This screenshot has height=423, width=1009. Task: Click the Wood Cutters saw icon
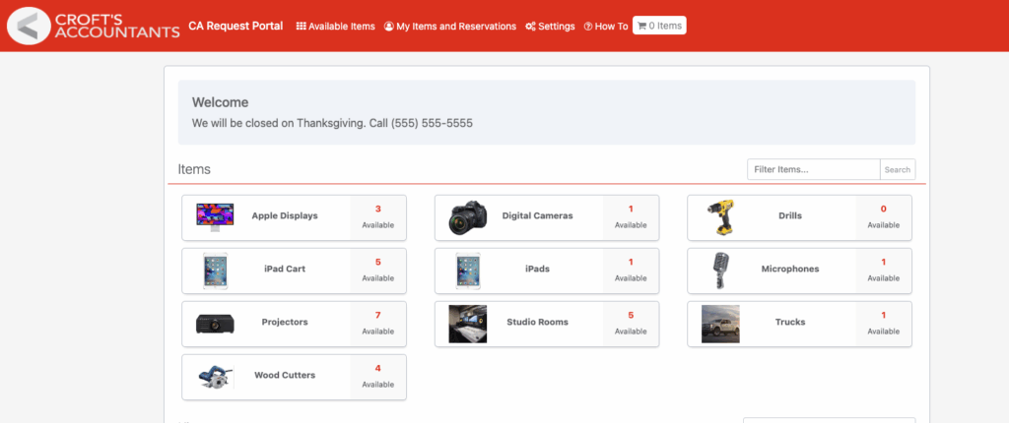click(215, 377)
